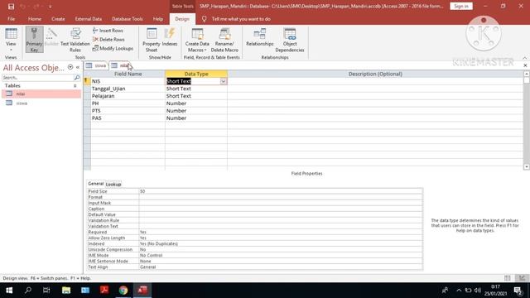Click Number data type of PAS row
This screenshot has height=298, width=530.
196,118
